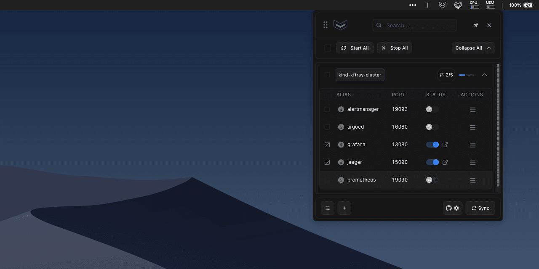
Task: Click port 19093 value
Action: [400, 109]
